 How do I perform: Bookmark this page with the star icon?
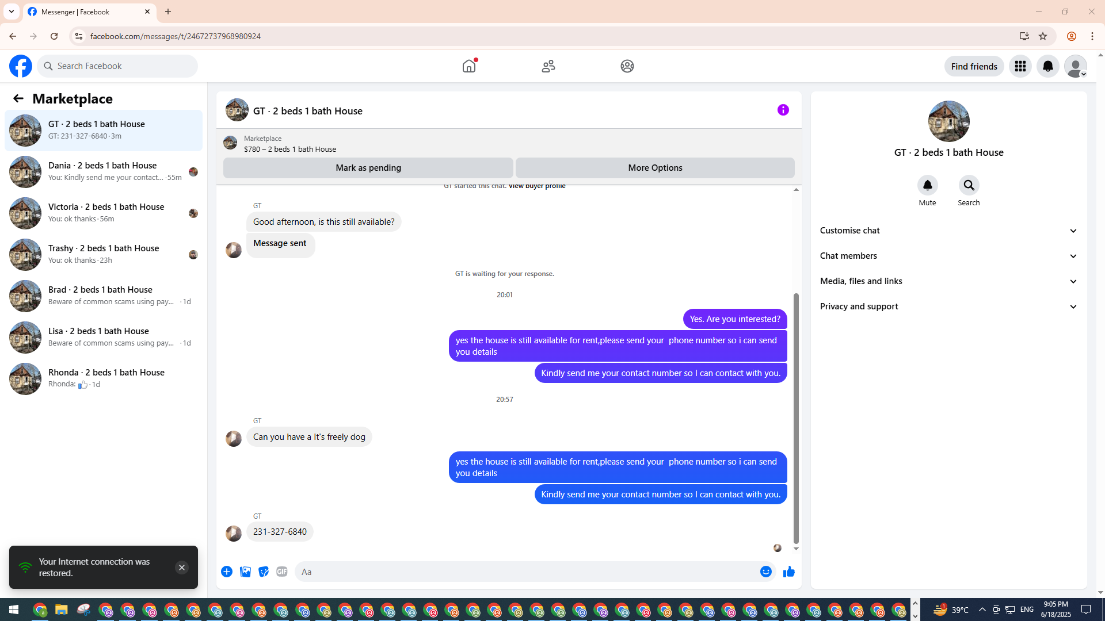point(1043,36)
